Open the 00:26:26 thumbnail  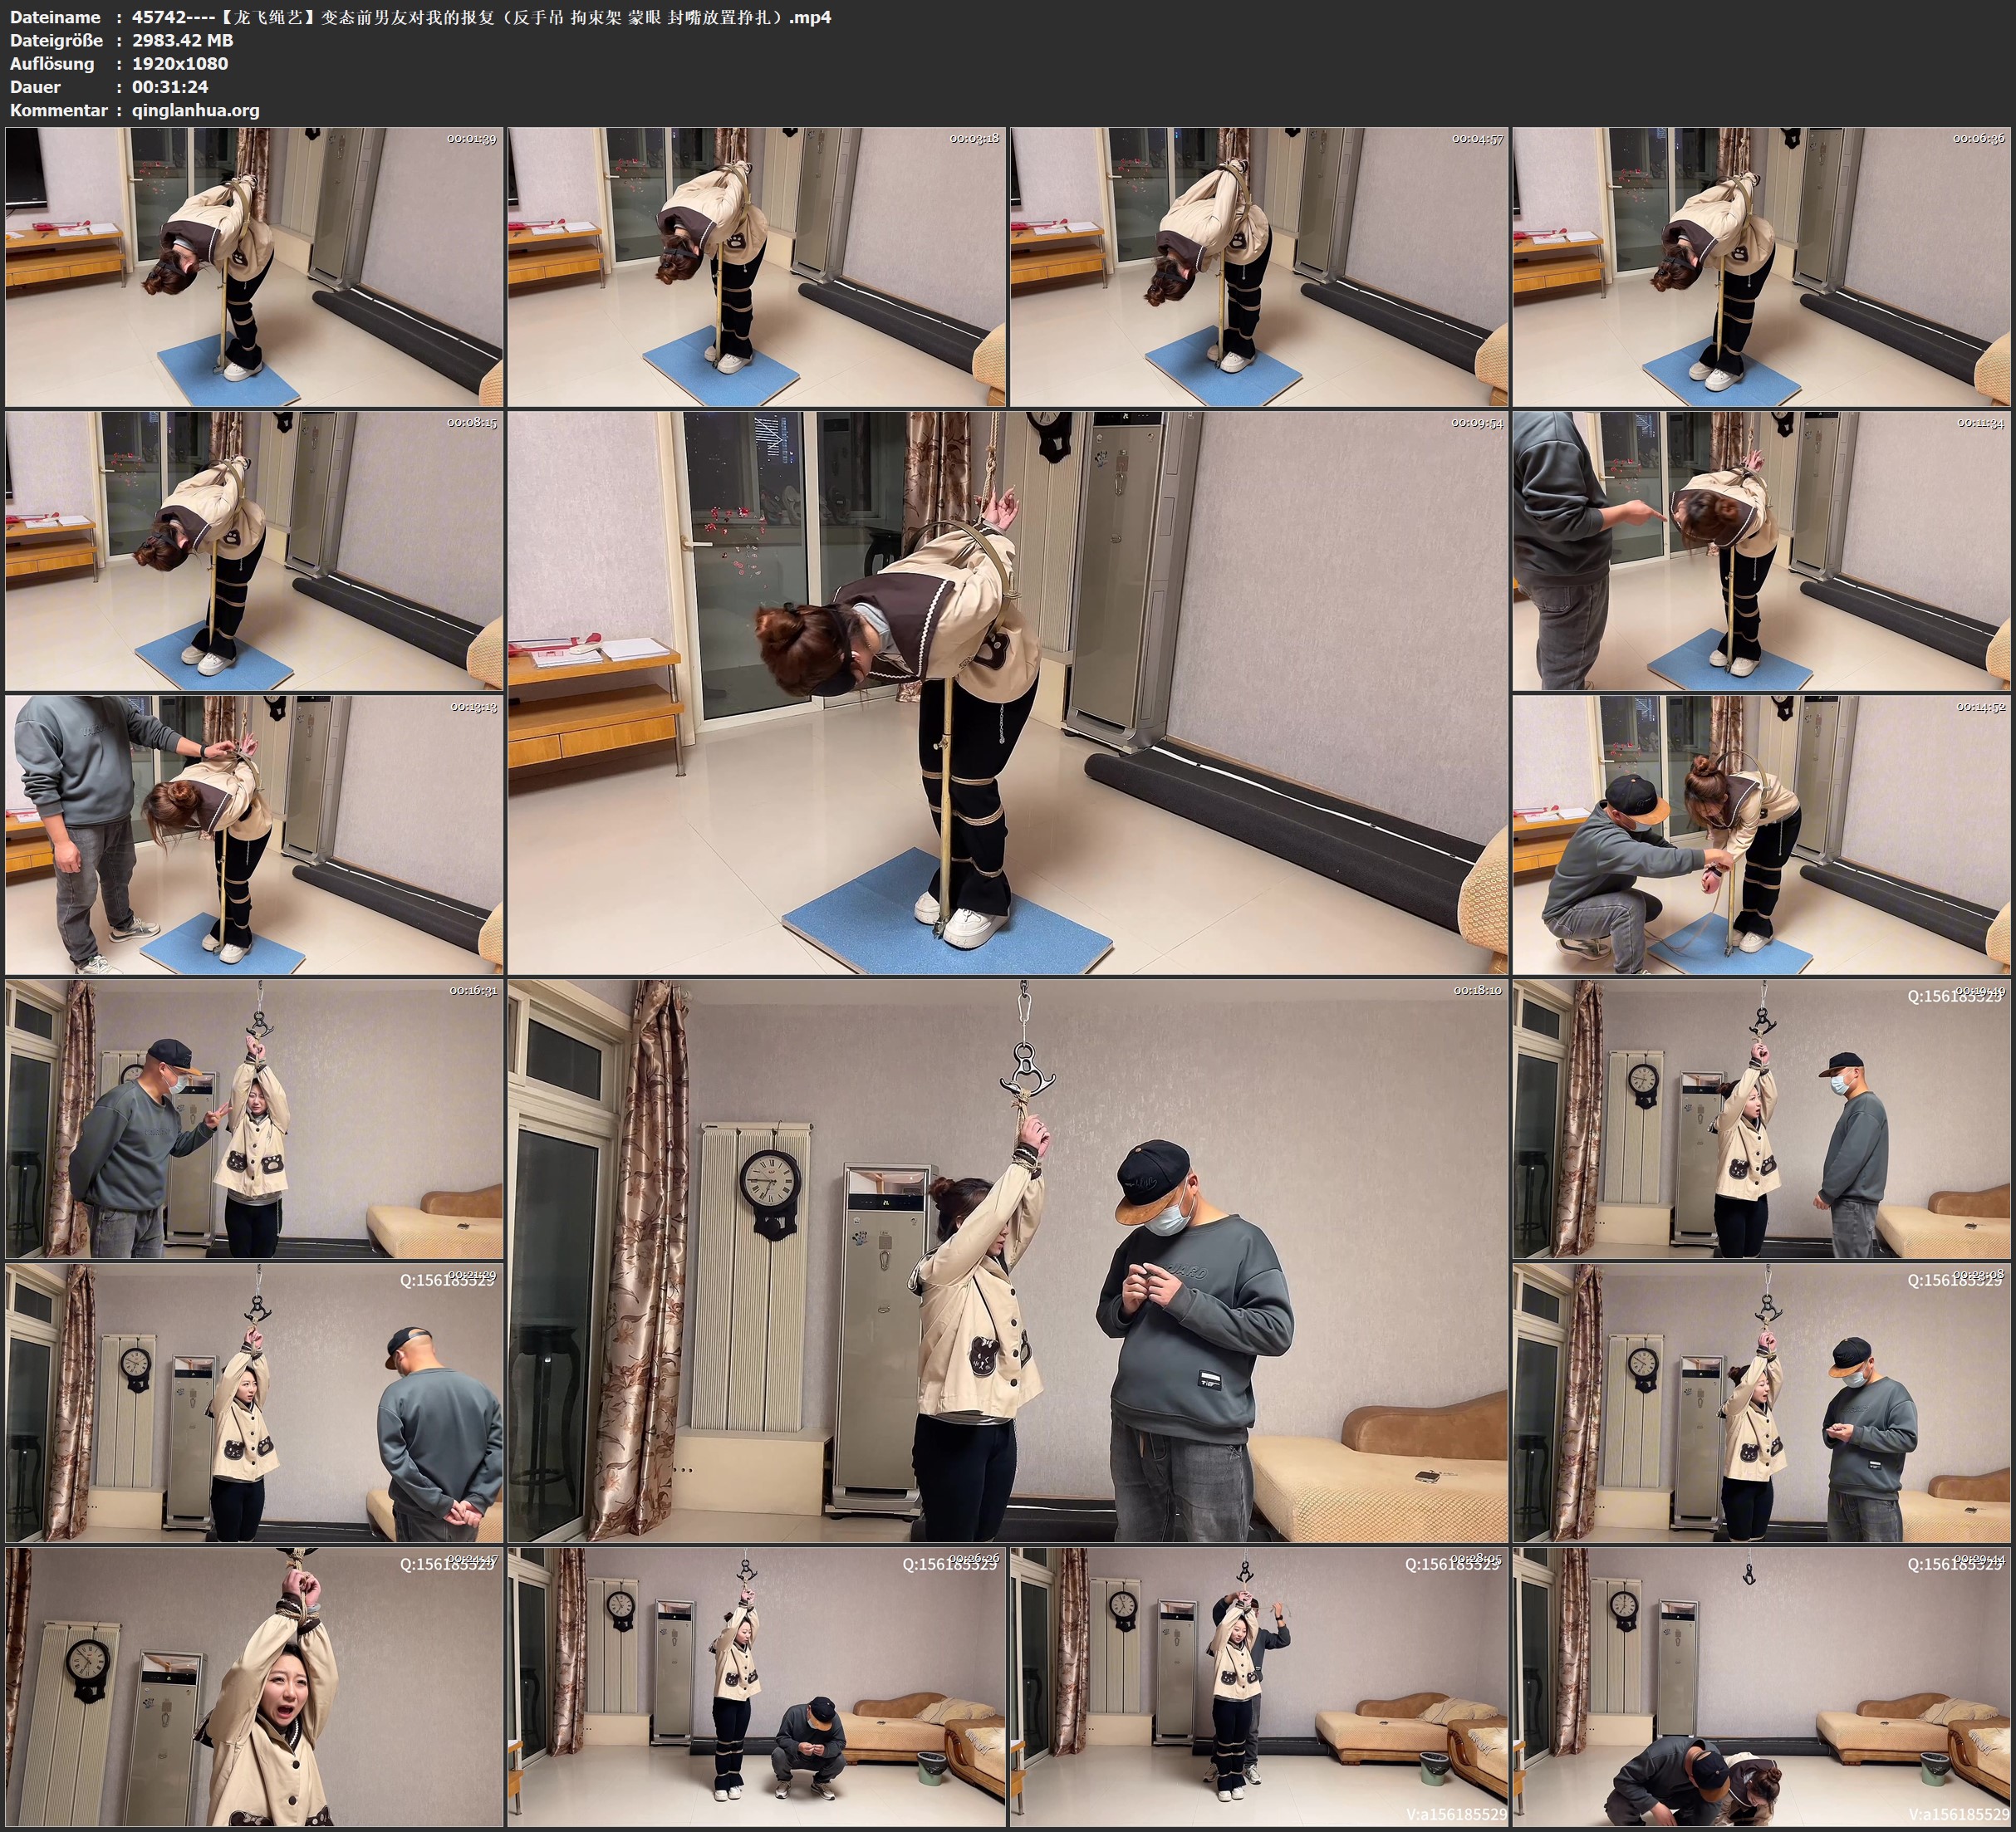tap(757, 1687)
